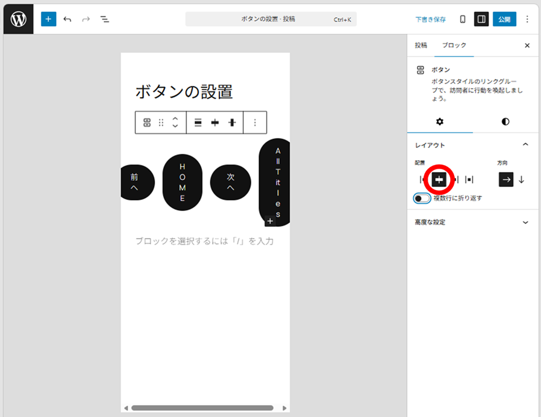The image size is (541, 417).
Task: Open the block inserter with blue plus
Action: [48, 19]
